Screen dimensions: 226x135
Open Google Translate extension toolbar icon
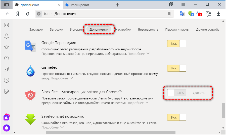(x=182, y=14)
